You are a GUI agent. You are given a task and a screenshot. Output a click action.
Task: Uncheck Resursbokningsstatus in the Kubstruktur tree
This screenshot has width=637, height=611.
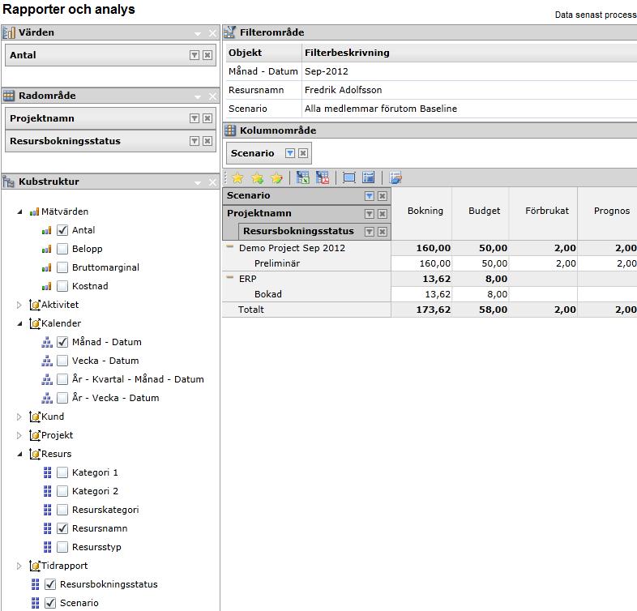point(50,584)
